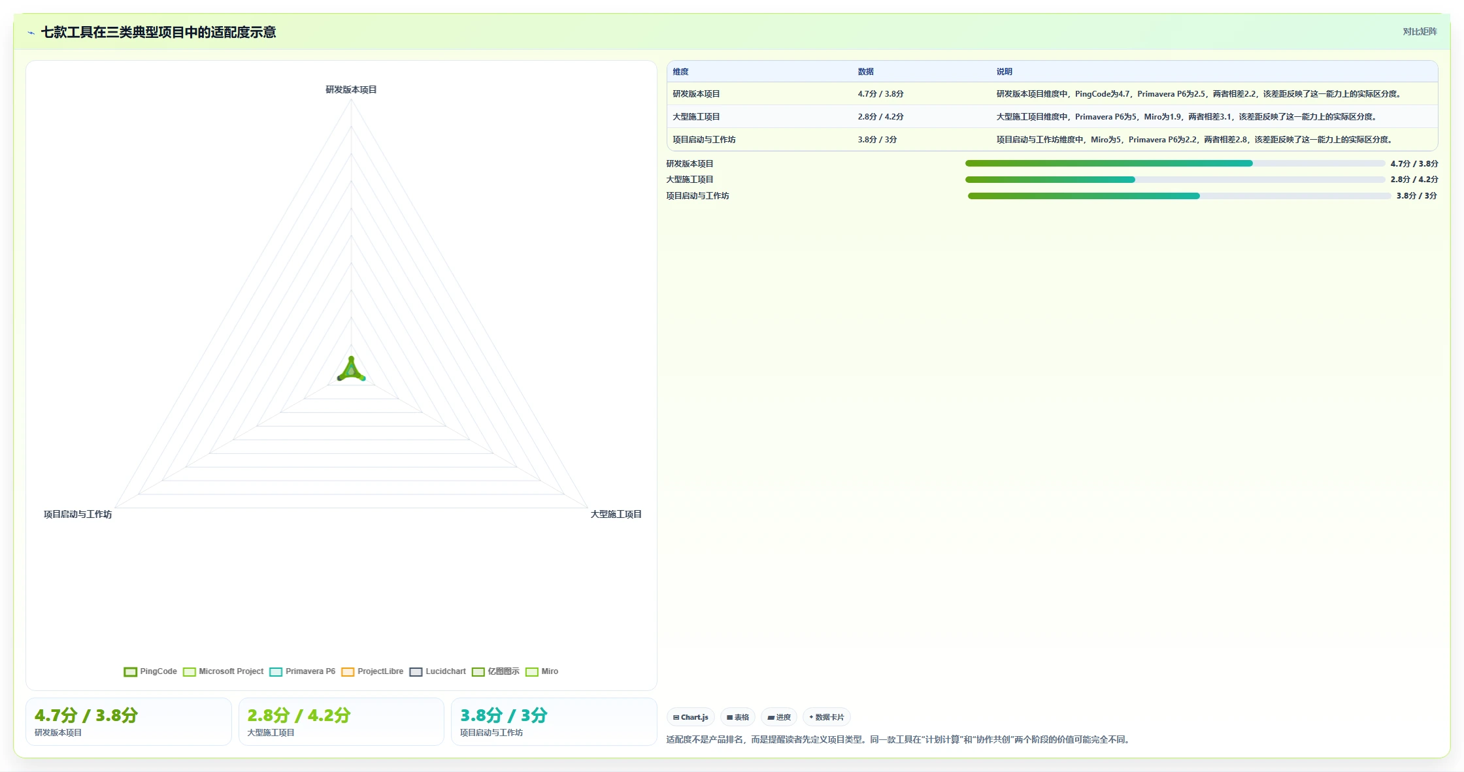Click the header title icon
Screen dimensions: 1464x772
click(x=31, y=33)
